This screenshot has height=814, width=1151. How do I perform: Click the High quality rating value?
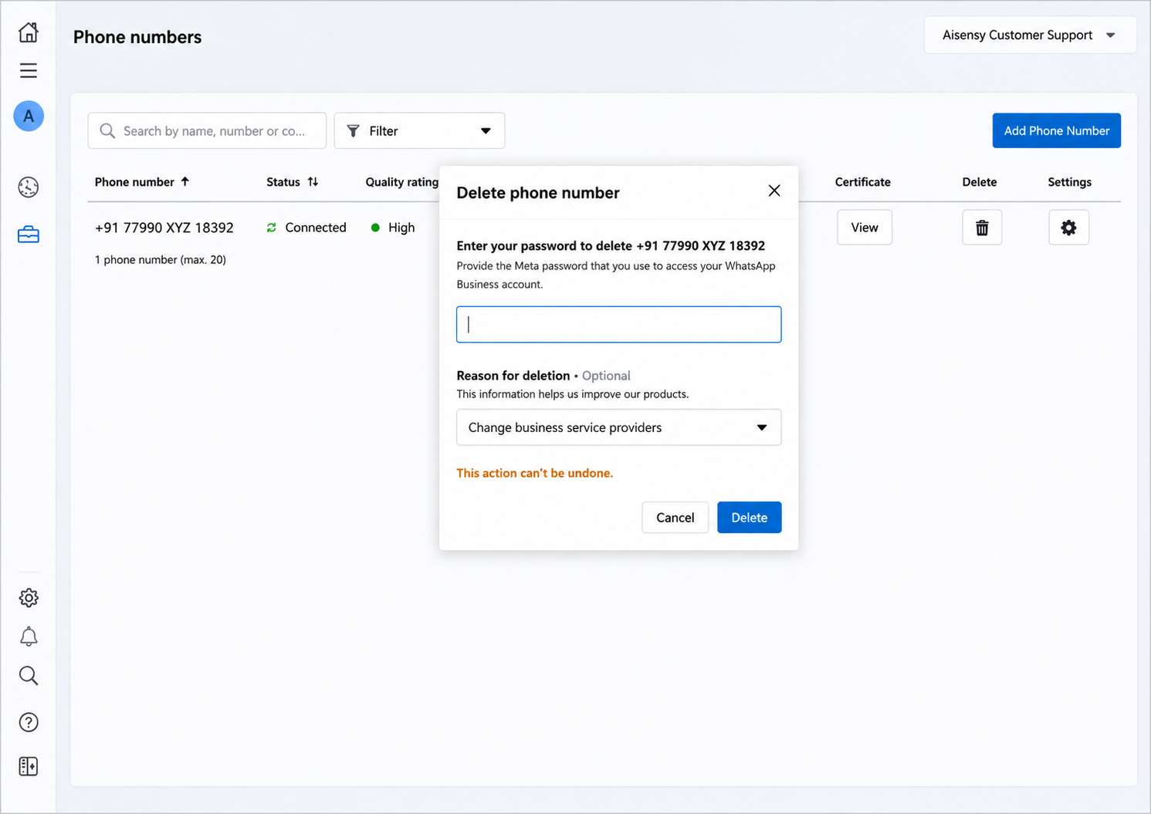coord(401,228)
